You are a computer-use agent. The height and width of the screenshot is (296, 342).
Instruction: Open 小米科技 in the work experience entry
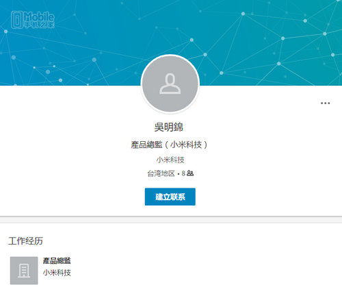tap(57, 273)
